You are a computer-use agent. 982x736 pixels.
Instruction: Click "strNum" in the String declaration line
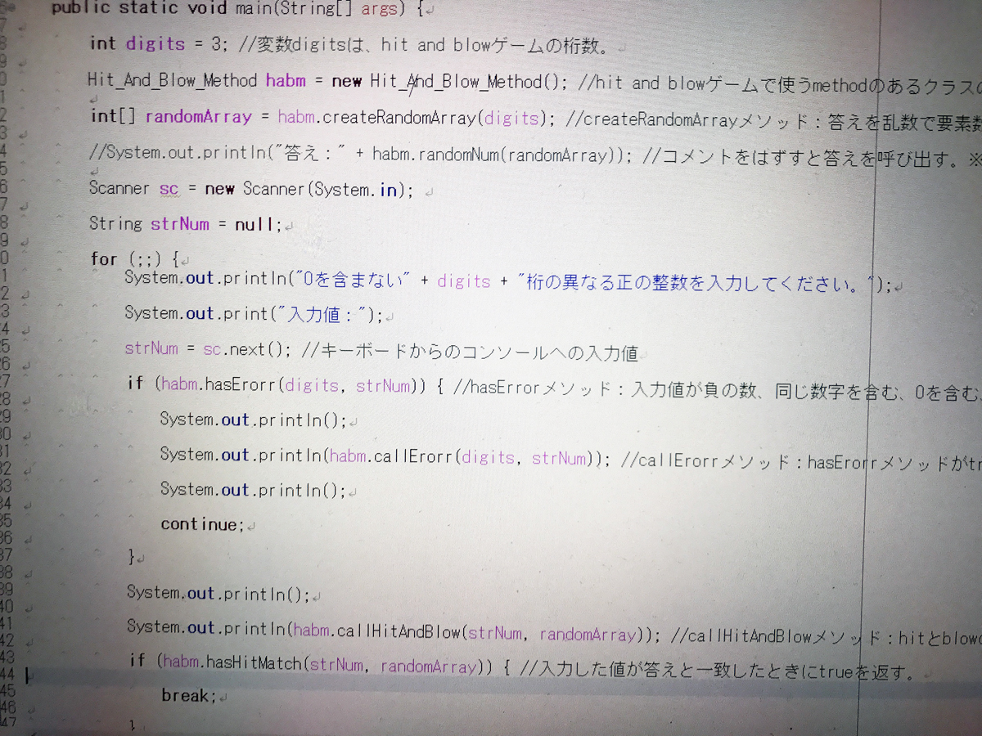point(180,224)
